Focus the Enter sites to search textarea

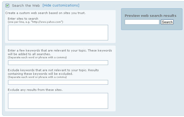pos(58,33)
